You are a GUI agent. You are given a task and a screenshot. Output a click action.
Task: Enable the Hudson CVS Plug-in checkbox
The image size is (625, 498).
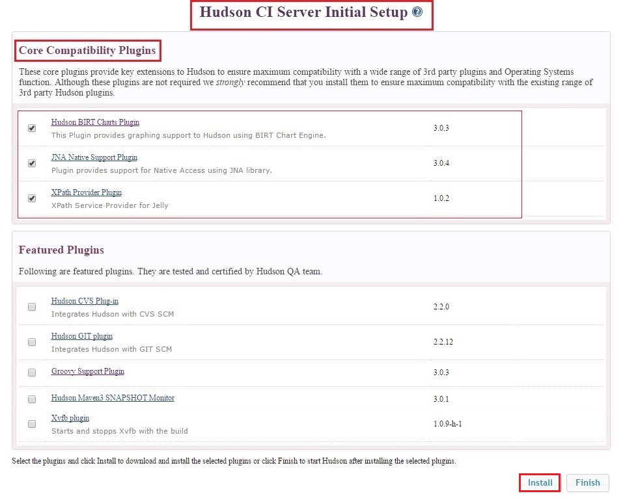pyautogui.click(x=32, y=307)
